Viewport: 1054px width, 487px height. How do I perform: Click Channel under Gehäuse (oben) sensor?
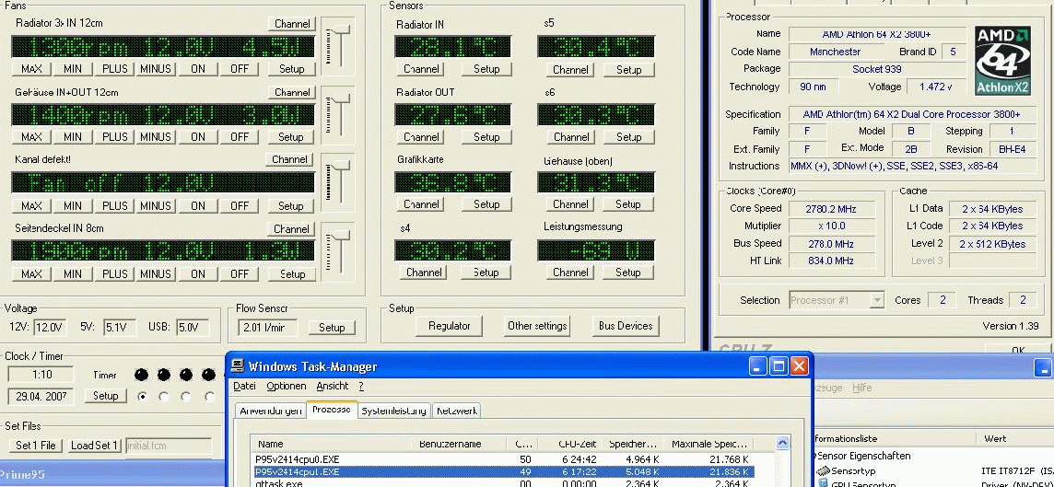(x=570, y=204)
